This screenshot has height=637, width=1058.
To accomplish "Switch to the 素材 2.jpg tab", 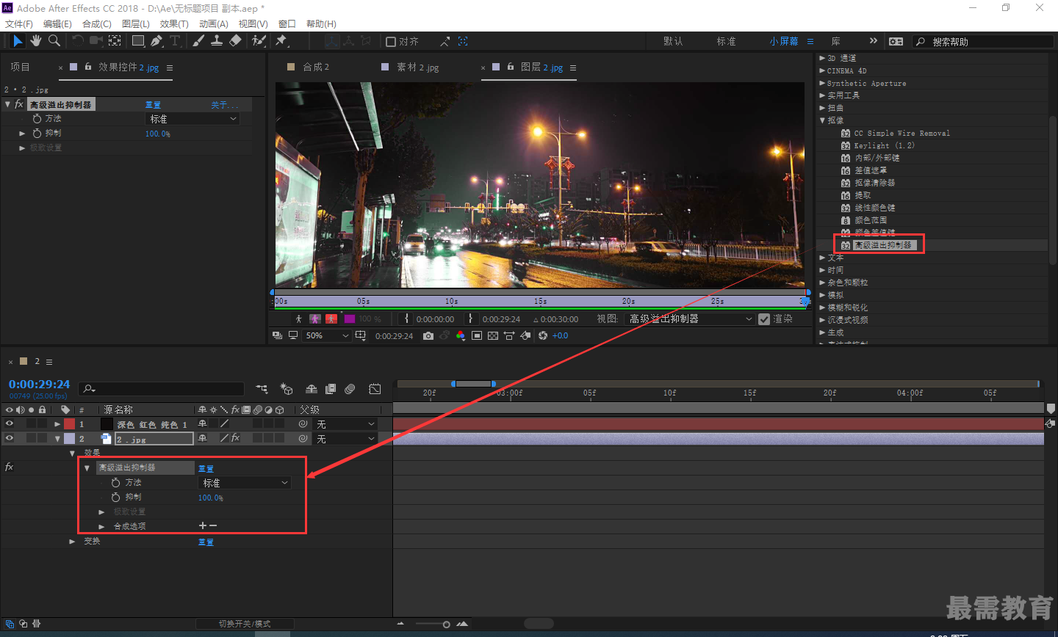I will pyautogui.click(x=417, y=68).
